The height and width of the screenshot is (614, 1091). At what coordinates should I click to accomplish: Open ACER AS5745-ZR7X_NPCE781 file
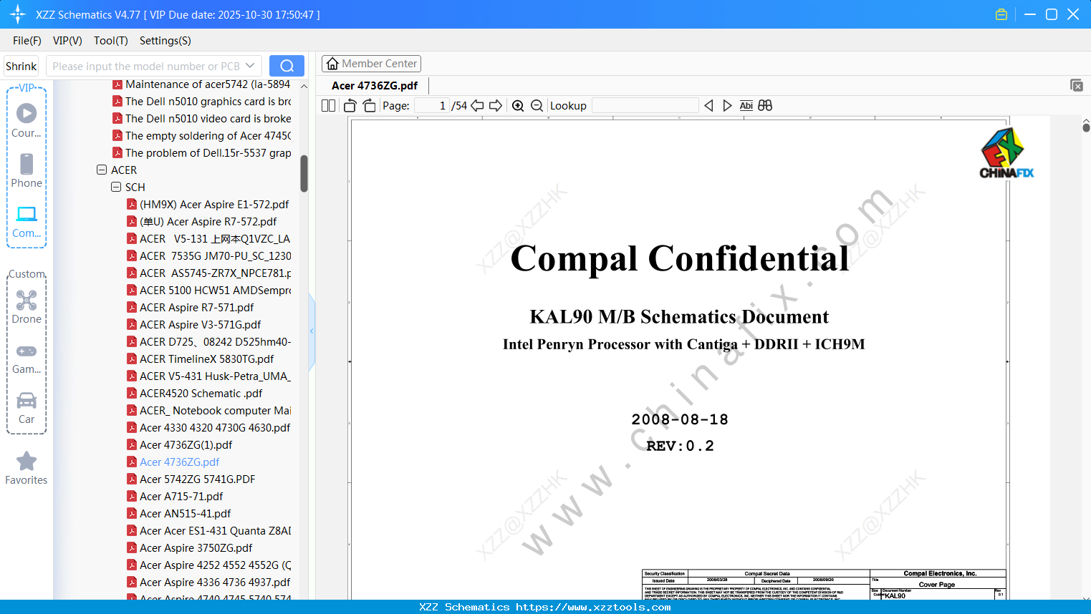tap(208, 273)
